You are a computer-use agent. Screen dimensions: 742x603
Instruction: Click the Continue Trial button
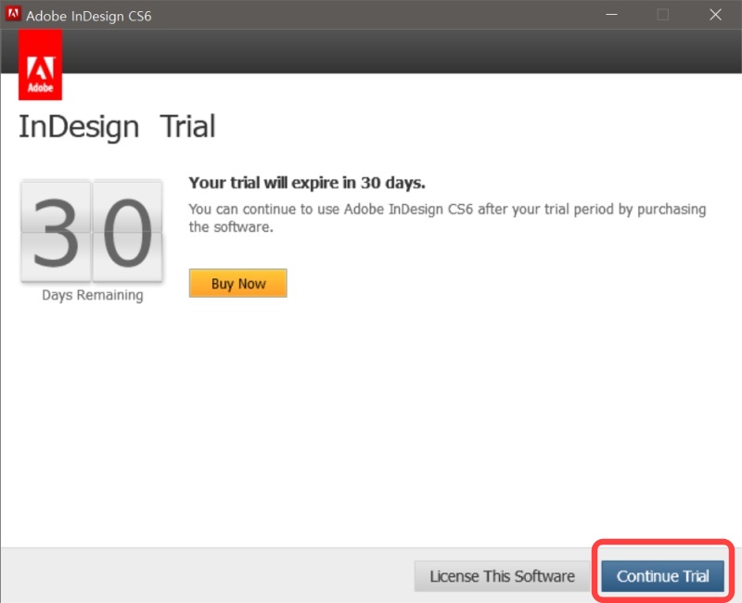662,576
